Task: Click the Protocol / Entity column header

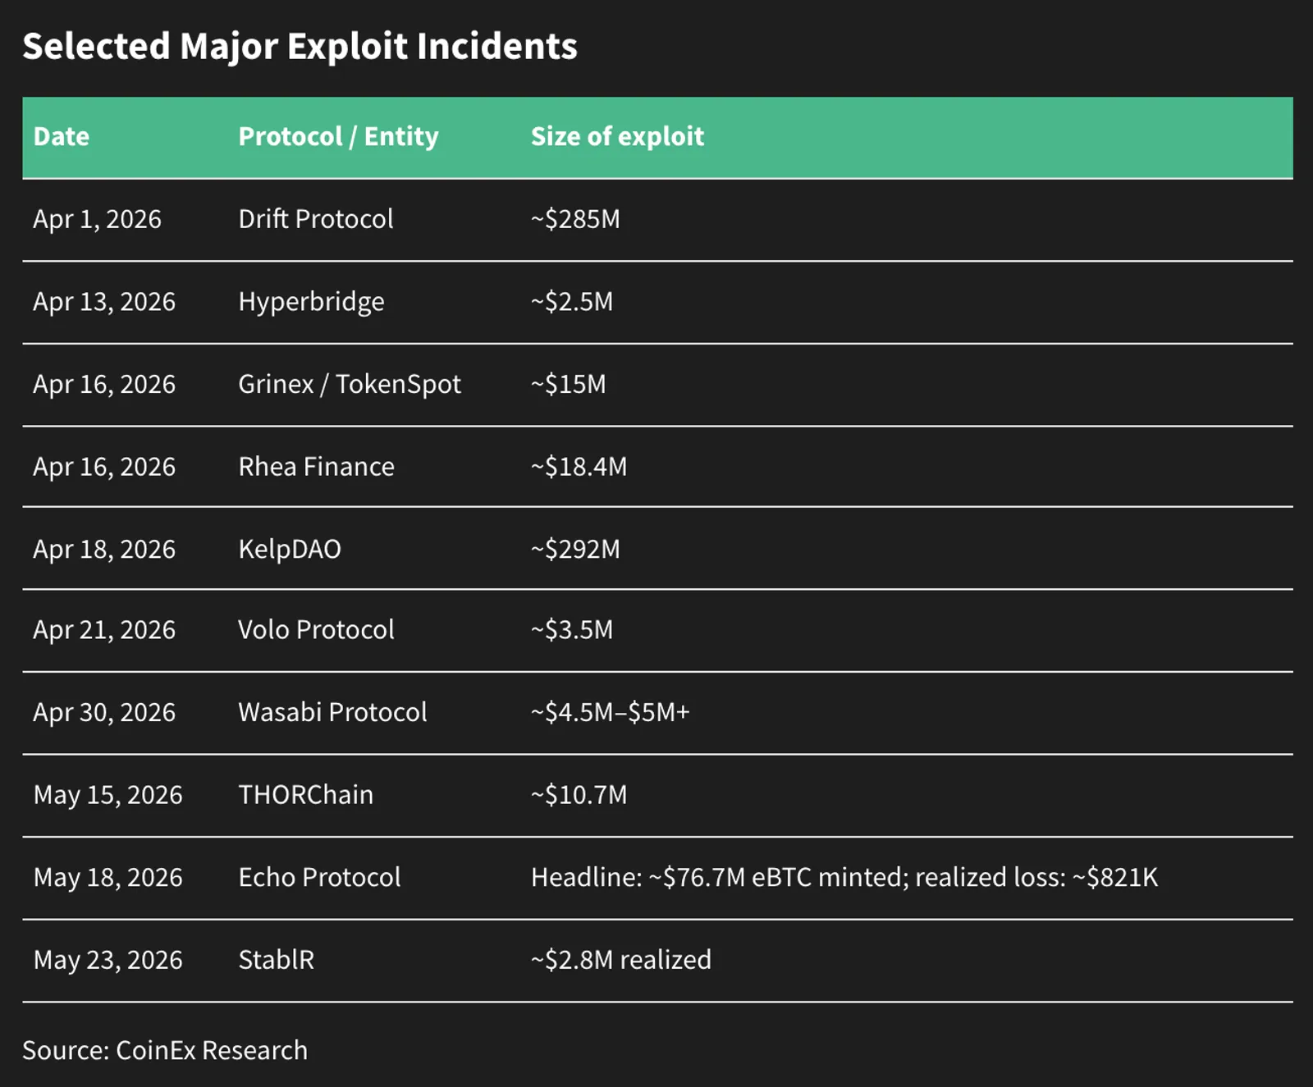Action: [338, 136]
